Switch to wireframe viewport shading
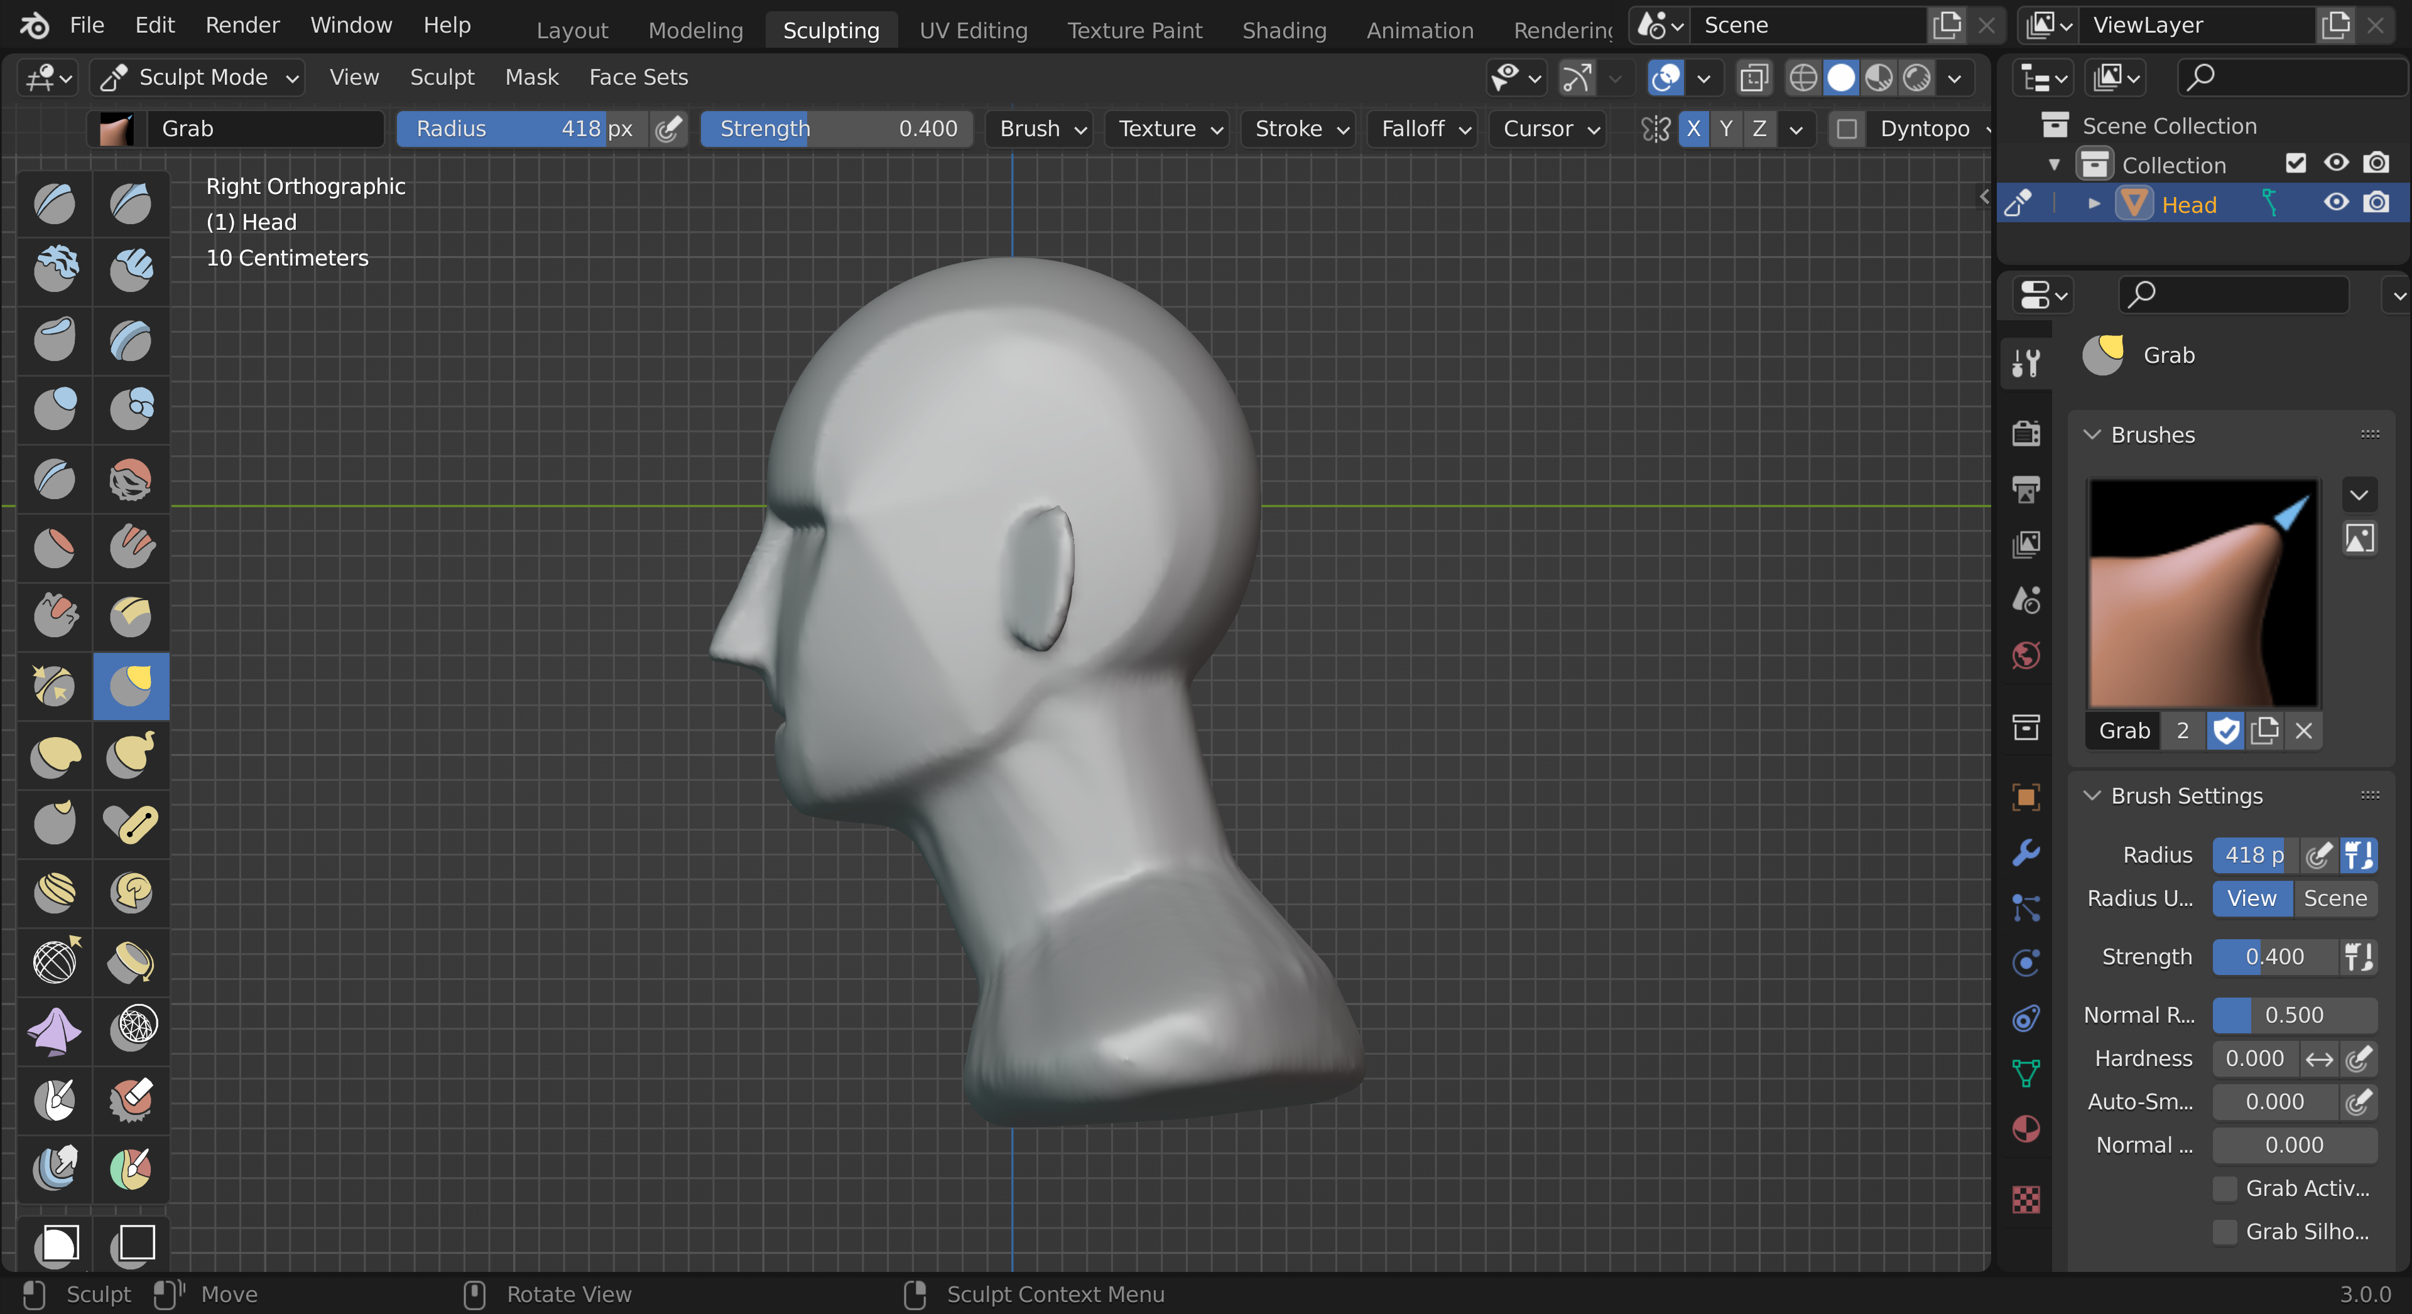 [x=1803, y=78]
